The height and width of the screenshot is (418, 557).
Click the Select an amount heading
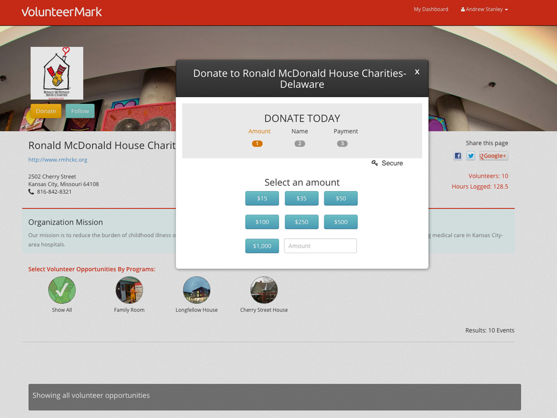click(x=302, y=182)
